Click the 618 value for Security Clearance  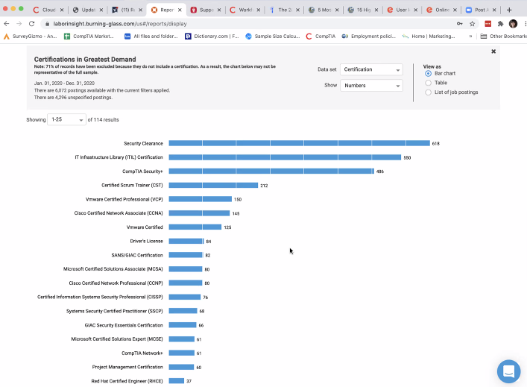435,144
